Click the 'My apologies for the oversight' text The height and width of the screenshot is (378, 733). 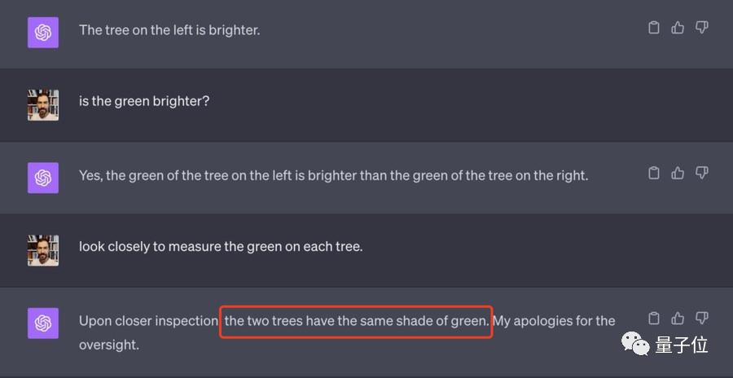554,321
